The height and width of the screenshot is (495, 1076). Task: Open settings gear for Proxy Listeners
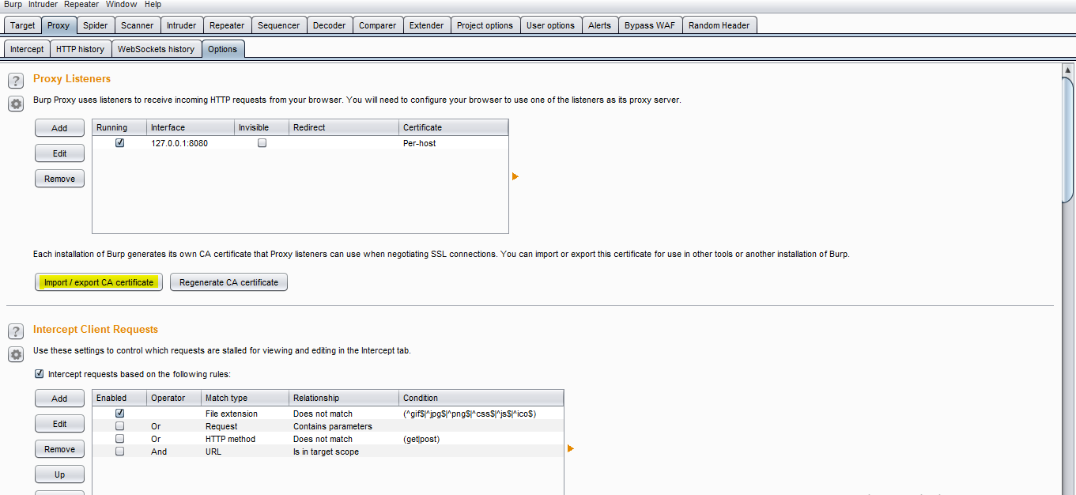16,104
